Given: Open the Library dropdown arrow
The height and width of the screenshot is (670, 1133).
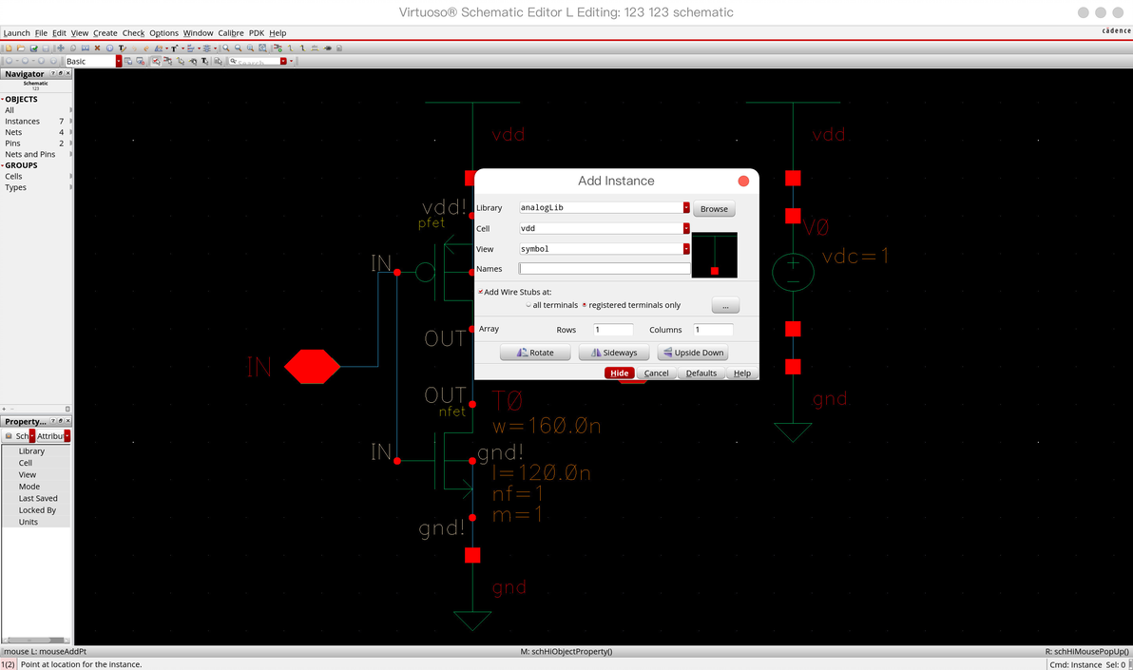Looking at the screenshot, I should pos(686,207).
